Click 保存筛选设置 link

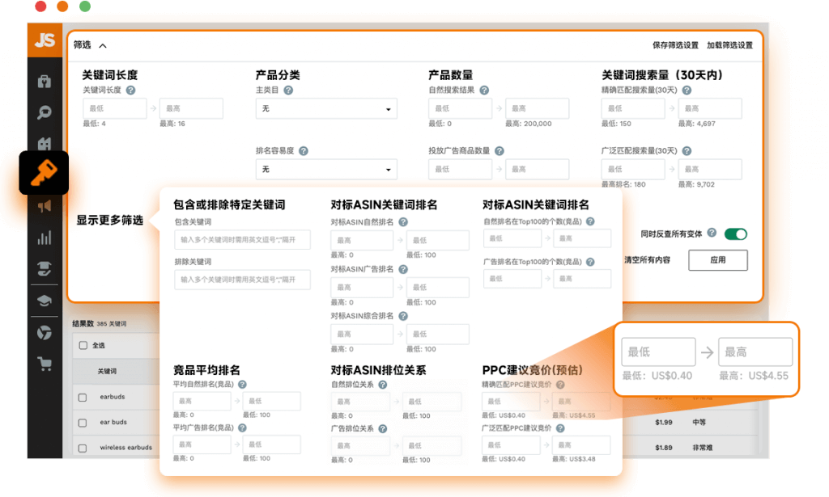coord(675,45)
